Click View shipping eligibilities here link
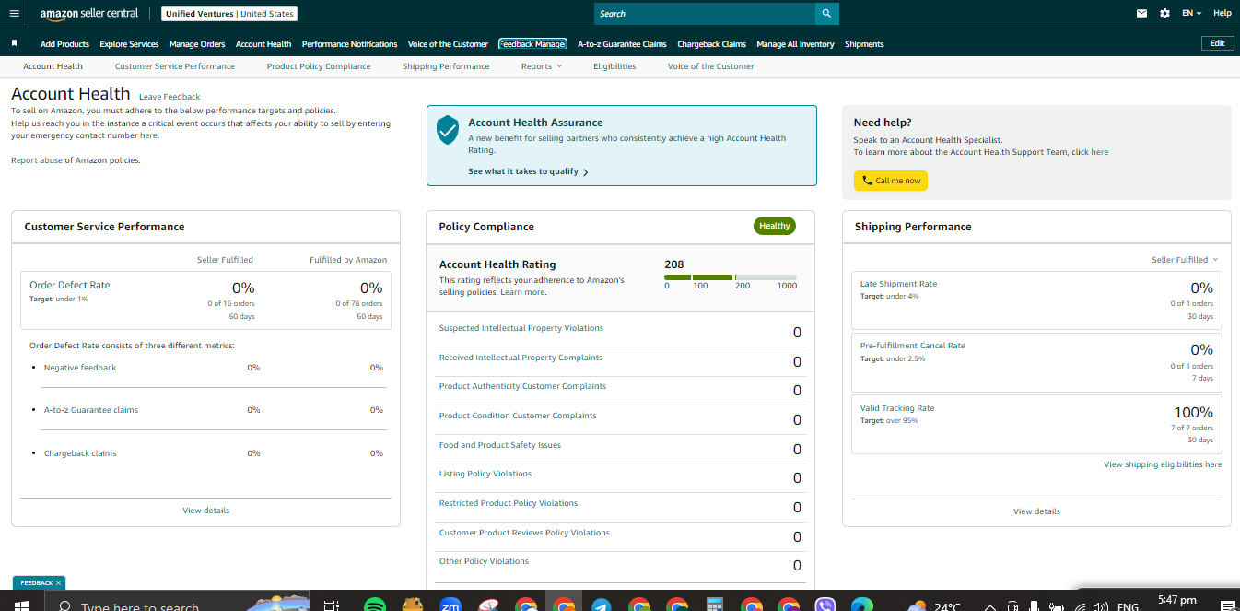Image resolution: width=1240 pixels, height=611 pixels. [x=1163, y=464]
